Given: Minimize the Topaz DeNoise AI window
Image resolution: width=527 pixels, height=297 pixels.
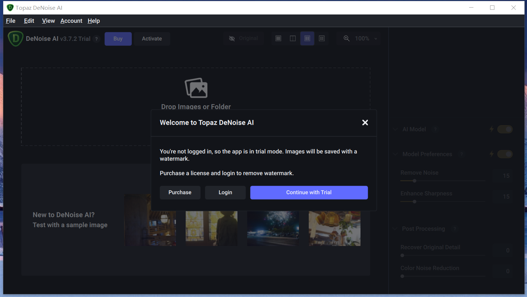Looking at the screenshot, I should (x=471, y=8).
